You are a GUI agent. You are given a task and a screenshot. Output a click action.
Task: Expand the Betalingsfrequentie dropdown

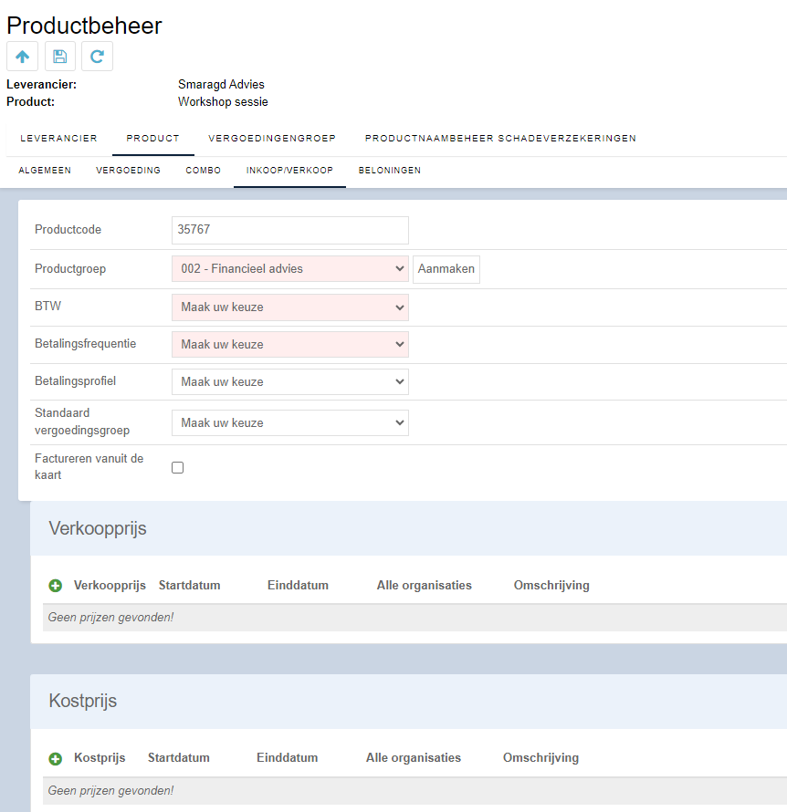click(x=290, y=344)
